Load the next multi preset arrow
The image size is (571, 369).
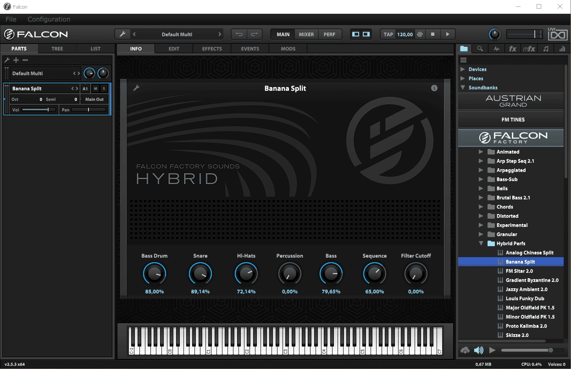220,34
